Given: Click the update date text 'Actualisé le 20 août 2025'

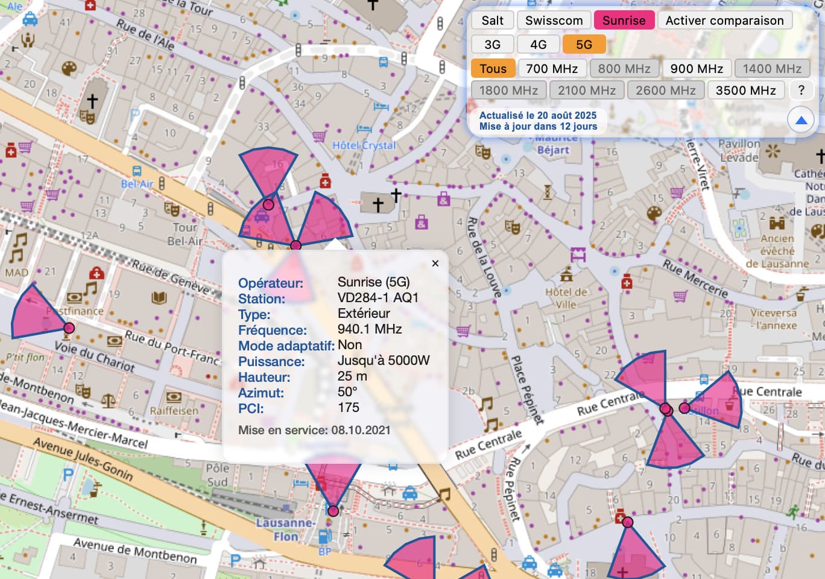Looking at the screenshot, I should pos(538,115).
